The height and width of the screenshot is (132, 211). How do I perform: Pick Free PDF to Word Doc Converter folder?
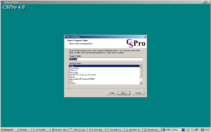(104, 75)
